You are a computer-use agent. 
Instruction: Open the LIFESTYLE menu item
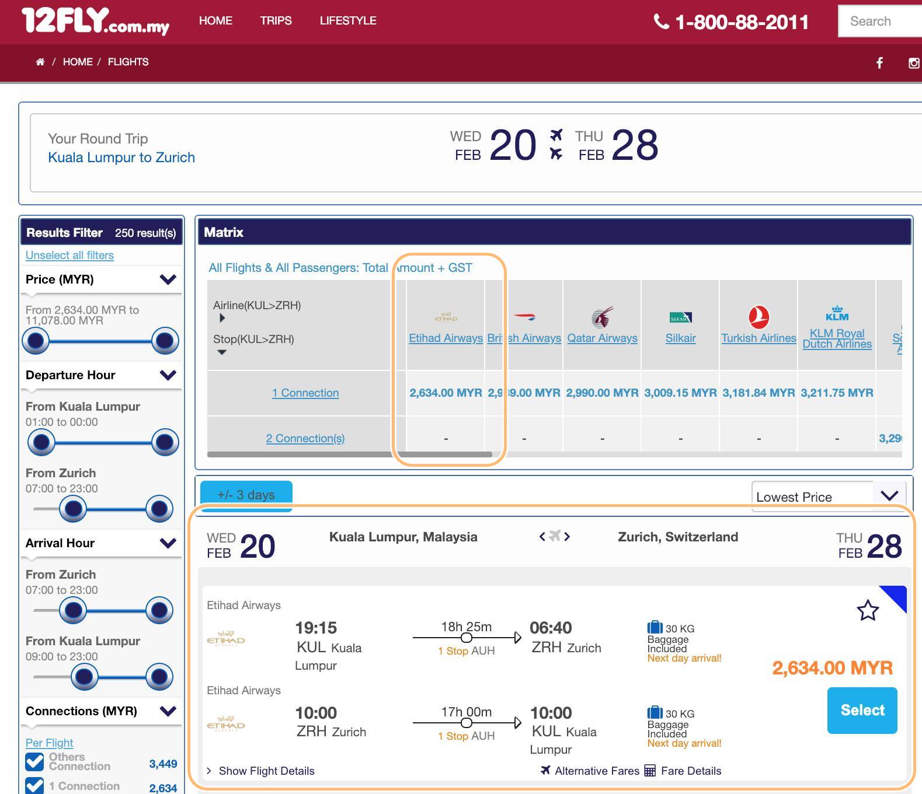[x=348, y=21]
